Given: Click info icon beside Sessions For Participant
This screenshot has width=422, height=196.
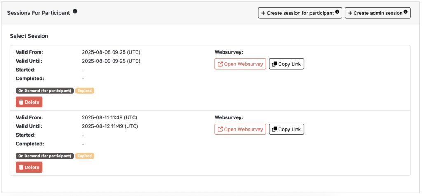Looking at the screenshot, I should (75, 12).
